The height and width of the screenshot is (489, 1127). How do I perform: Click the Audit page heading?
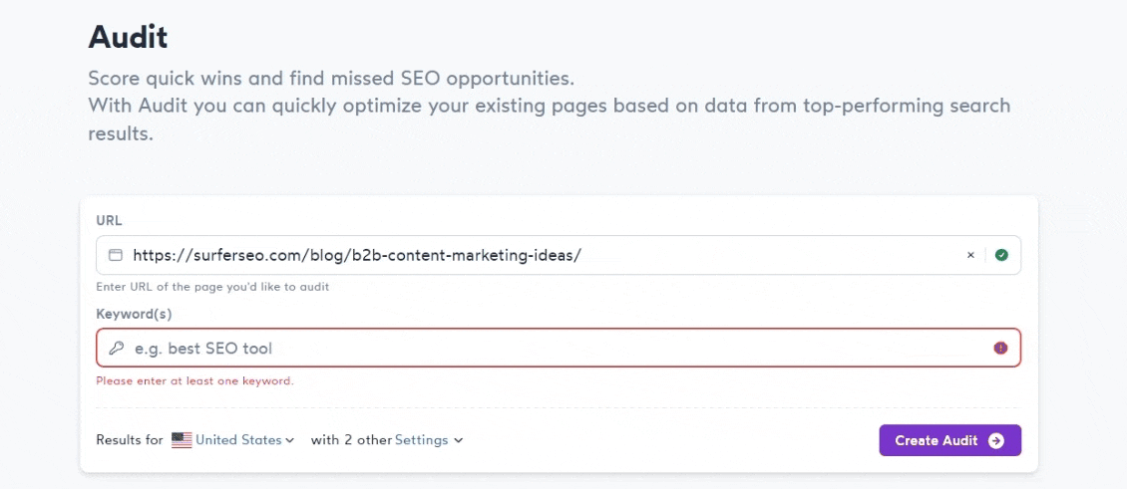click(x=128, y=38)
